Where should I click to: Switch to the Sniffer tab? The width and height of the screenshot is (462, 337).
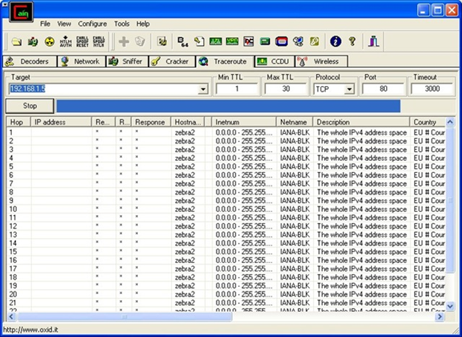[x=125, y=61]
